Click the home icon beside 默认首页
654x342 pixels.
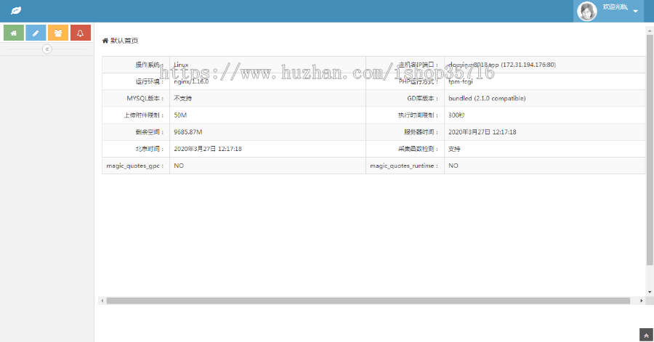pos(105,41)
